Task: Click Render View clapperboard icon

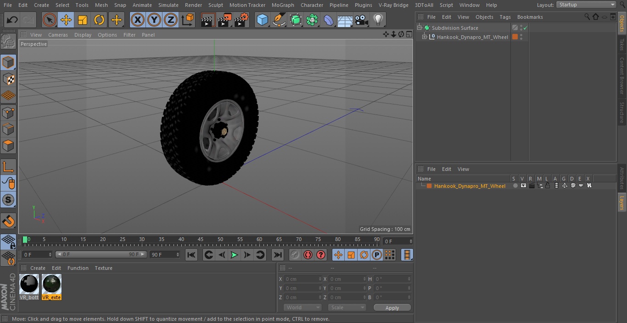Action: coord(208,20)
